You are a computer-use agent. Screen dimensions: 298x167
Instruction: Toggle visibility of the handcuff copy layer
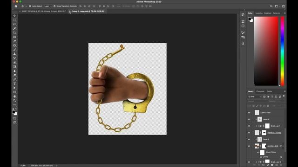coord(249,133)
